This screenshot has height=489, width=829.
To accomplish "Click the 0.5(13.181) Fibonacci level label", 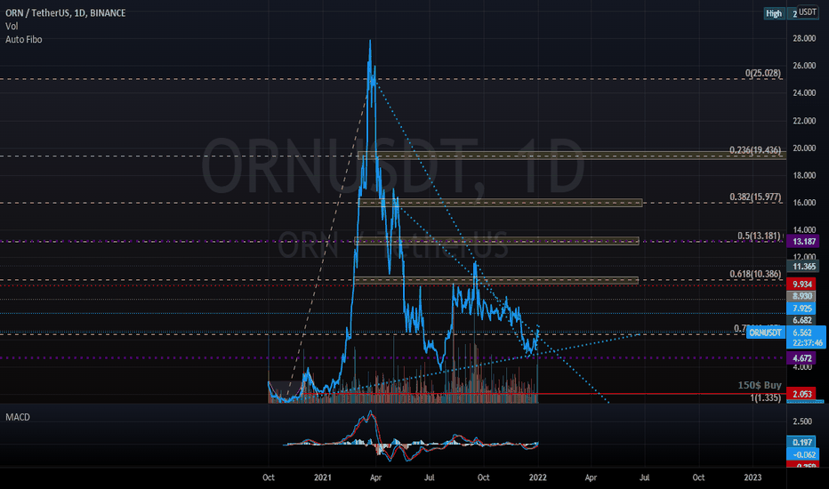I will [x=760, y=236].
